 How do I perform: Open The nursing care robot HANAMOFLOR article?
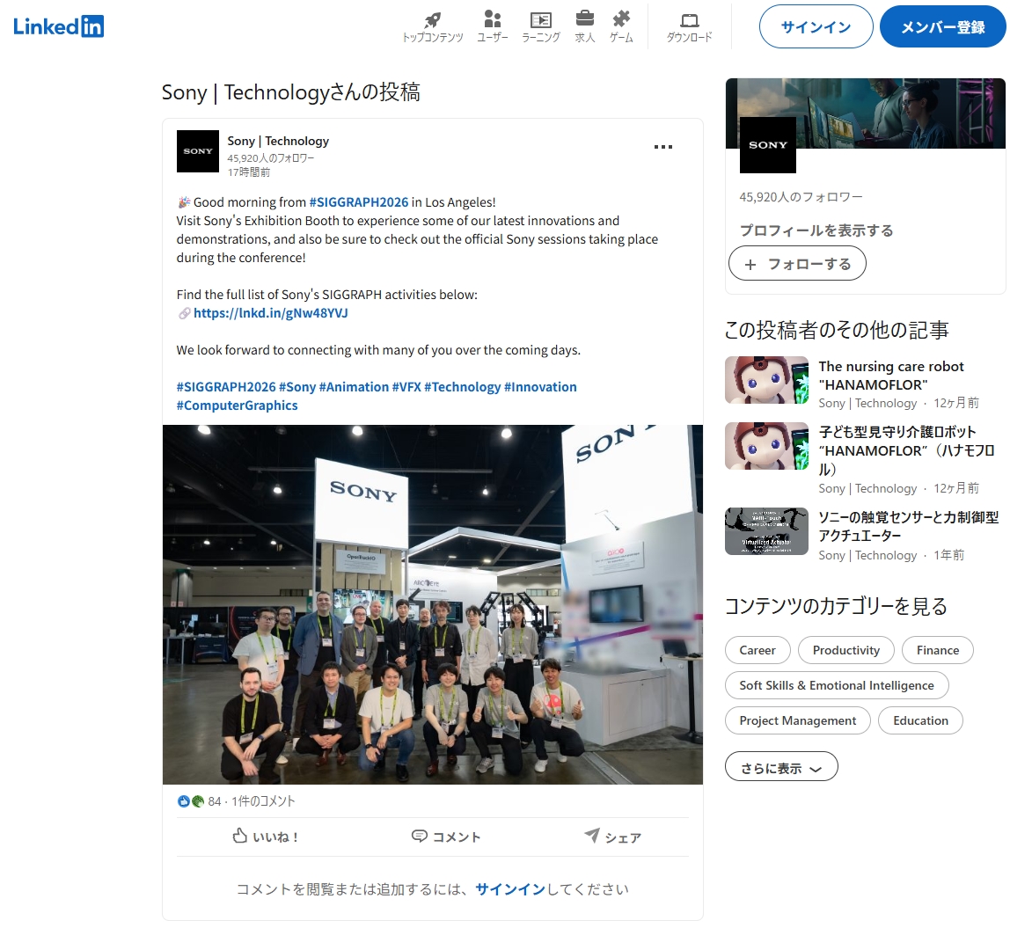pyautogui.click(x=891, y=376)
